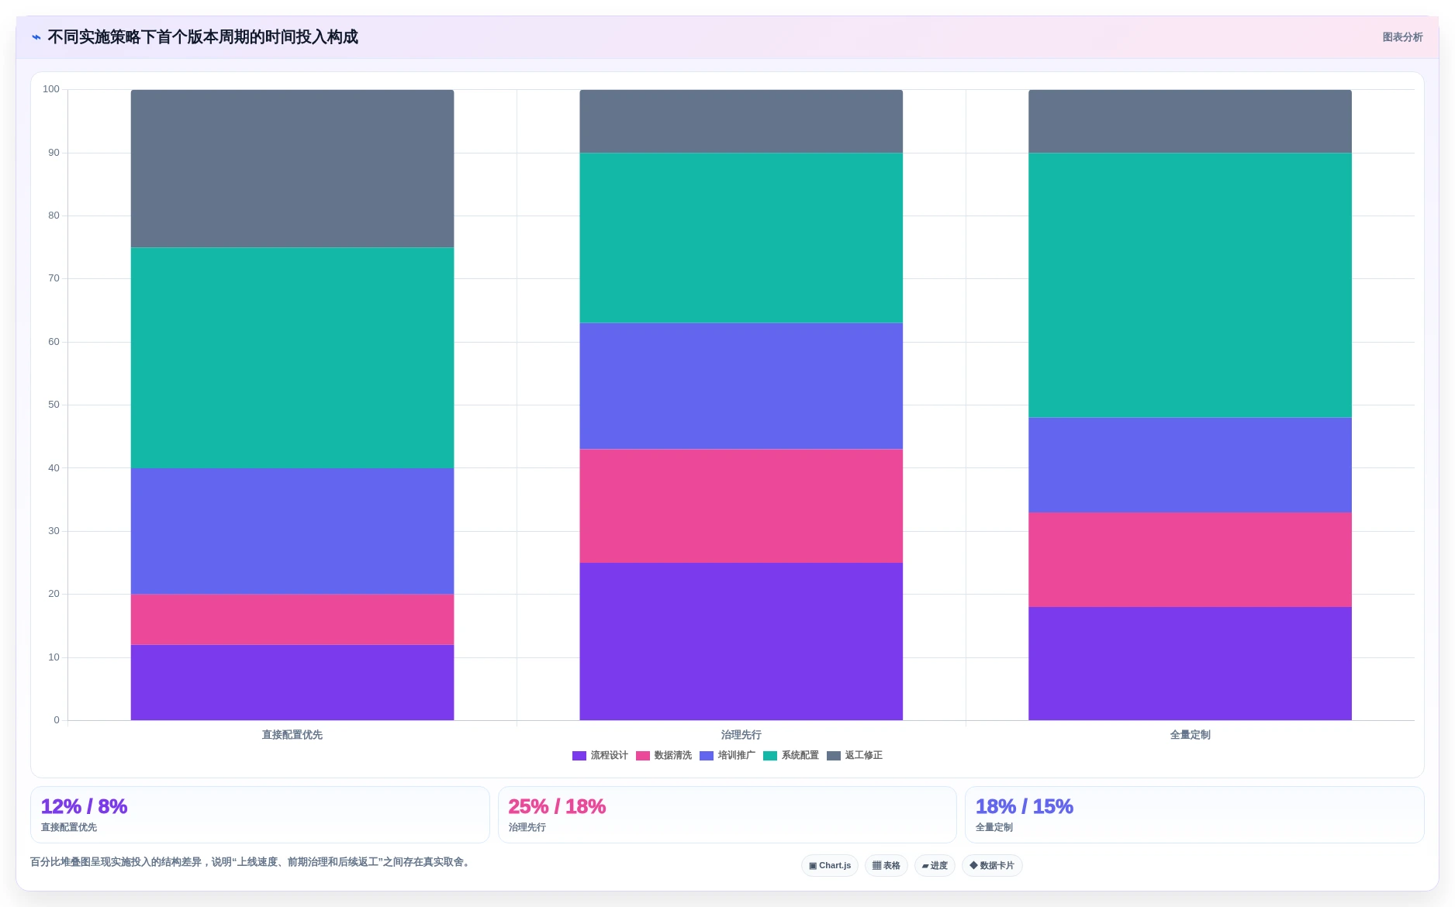Click the chart title 不同实施策略下首个版本周期的时间投入构成
1455x907 pixels.
coord(203,37)
